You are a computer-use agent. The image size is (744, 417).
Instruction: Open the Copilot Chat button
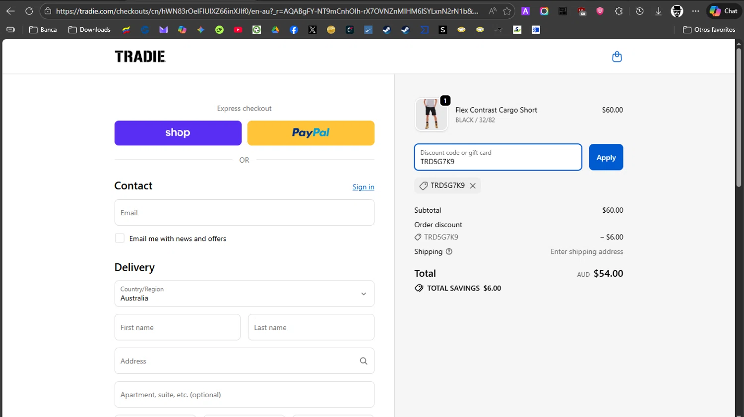tap(724, 11)
